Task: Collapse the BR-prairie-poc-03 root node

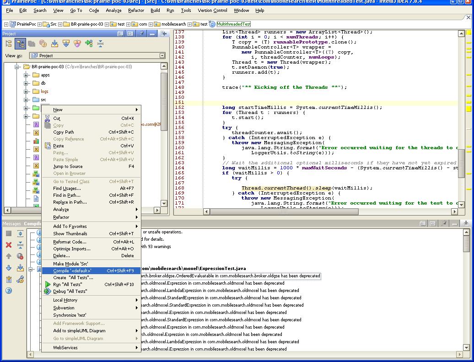Action: (17, 67)
